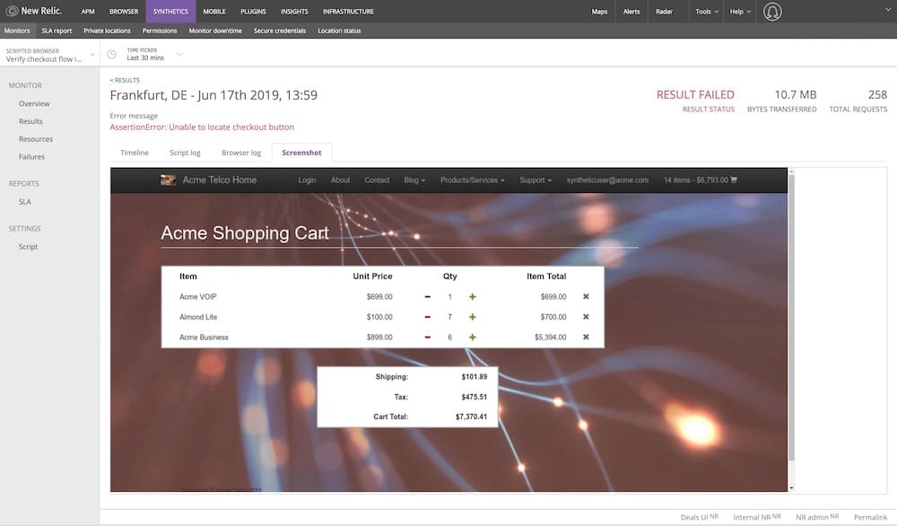The height and width of the screenshot is (526, 897).
Task: Open Results in the monitor sidebar
Action: (30, 121)
